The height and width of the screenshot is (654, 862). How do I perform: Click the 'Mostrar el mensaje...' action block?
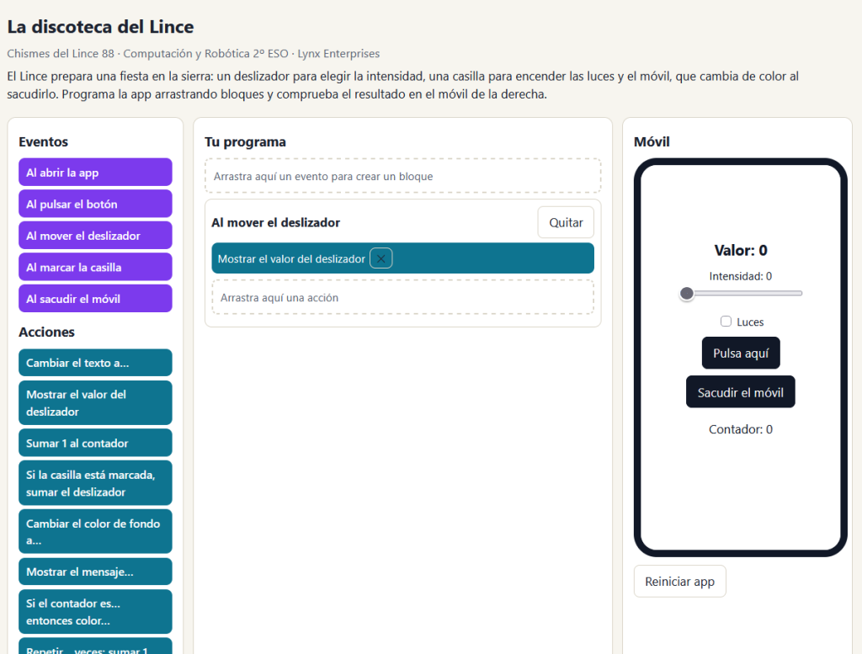point(95,572)
